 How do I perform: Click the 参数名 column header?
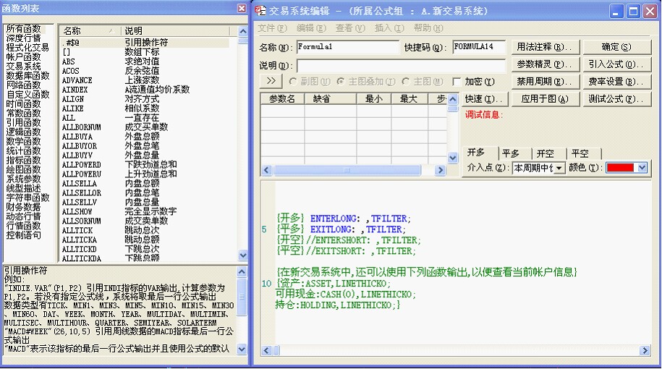pos(282,99)
